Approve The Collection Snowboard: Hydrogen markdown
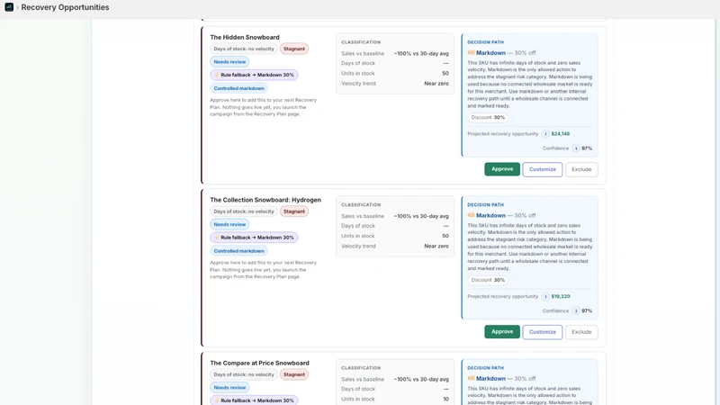 pyautogui.click(x=502, y=331)
